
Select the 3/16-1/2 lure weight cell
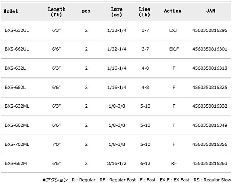117,163
